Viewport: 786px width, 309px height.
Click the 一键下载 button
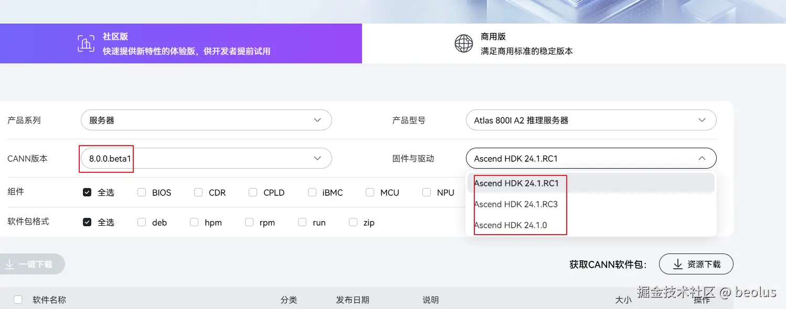tap(31, 264)
